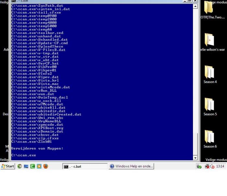Image resolution: width=227 pixels, height=196 pixels.
Task: Select the line C:\scan.exe\whitedirCreated.dat
Action: pyautogui.click(x=46, y=114)
